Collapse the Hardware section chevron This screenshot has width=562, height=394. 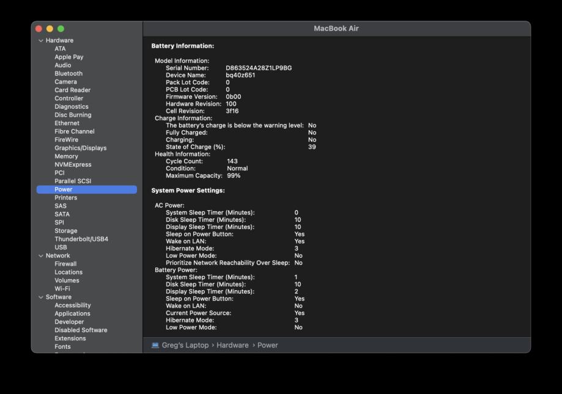pyautogui.click(x=41, y=41)
